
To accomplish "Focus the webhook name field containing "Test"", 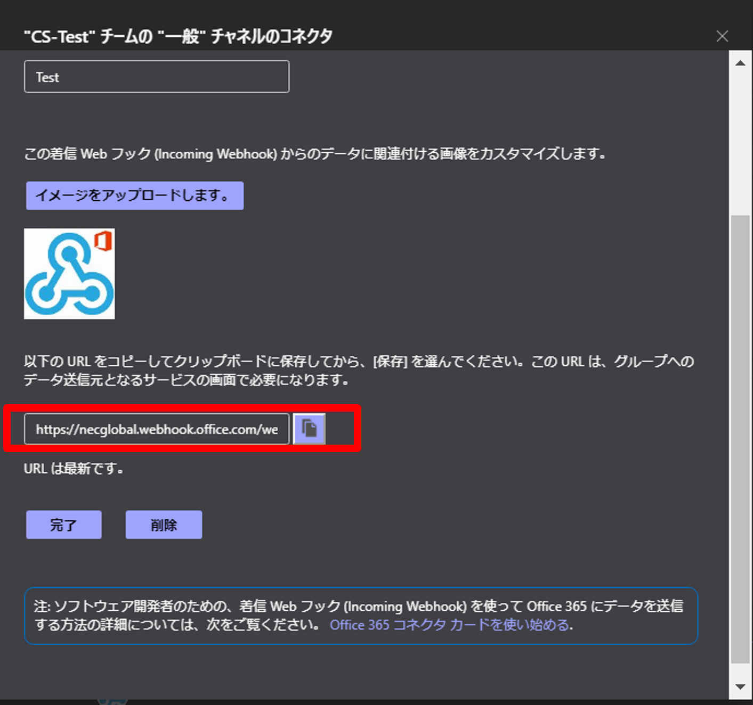I will pos(157,77).
